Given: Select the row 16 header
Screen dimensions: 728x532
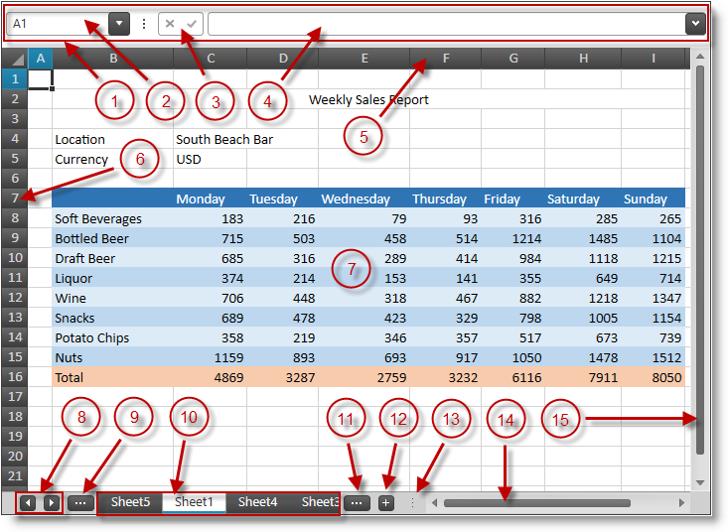Looking at the screenshot, I should tap(15, 377).
